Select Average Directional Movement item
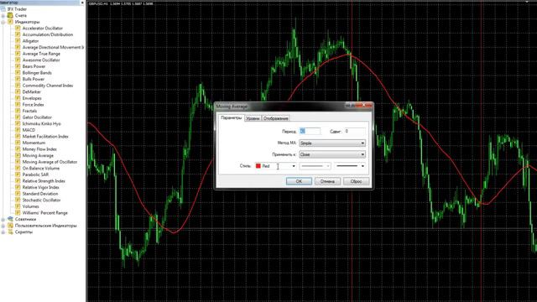The height and width of the screenshot is (302, 537). tap(53, 47)
